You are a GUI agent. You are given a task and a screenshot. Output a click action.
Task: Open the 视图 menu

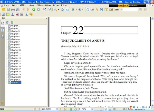[23, 5]
